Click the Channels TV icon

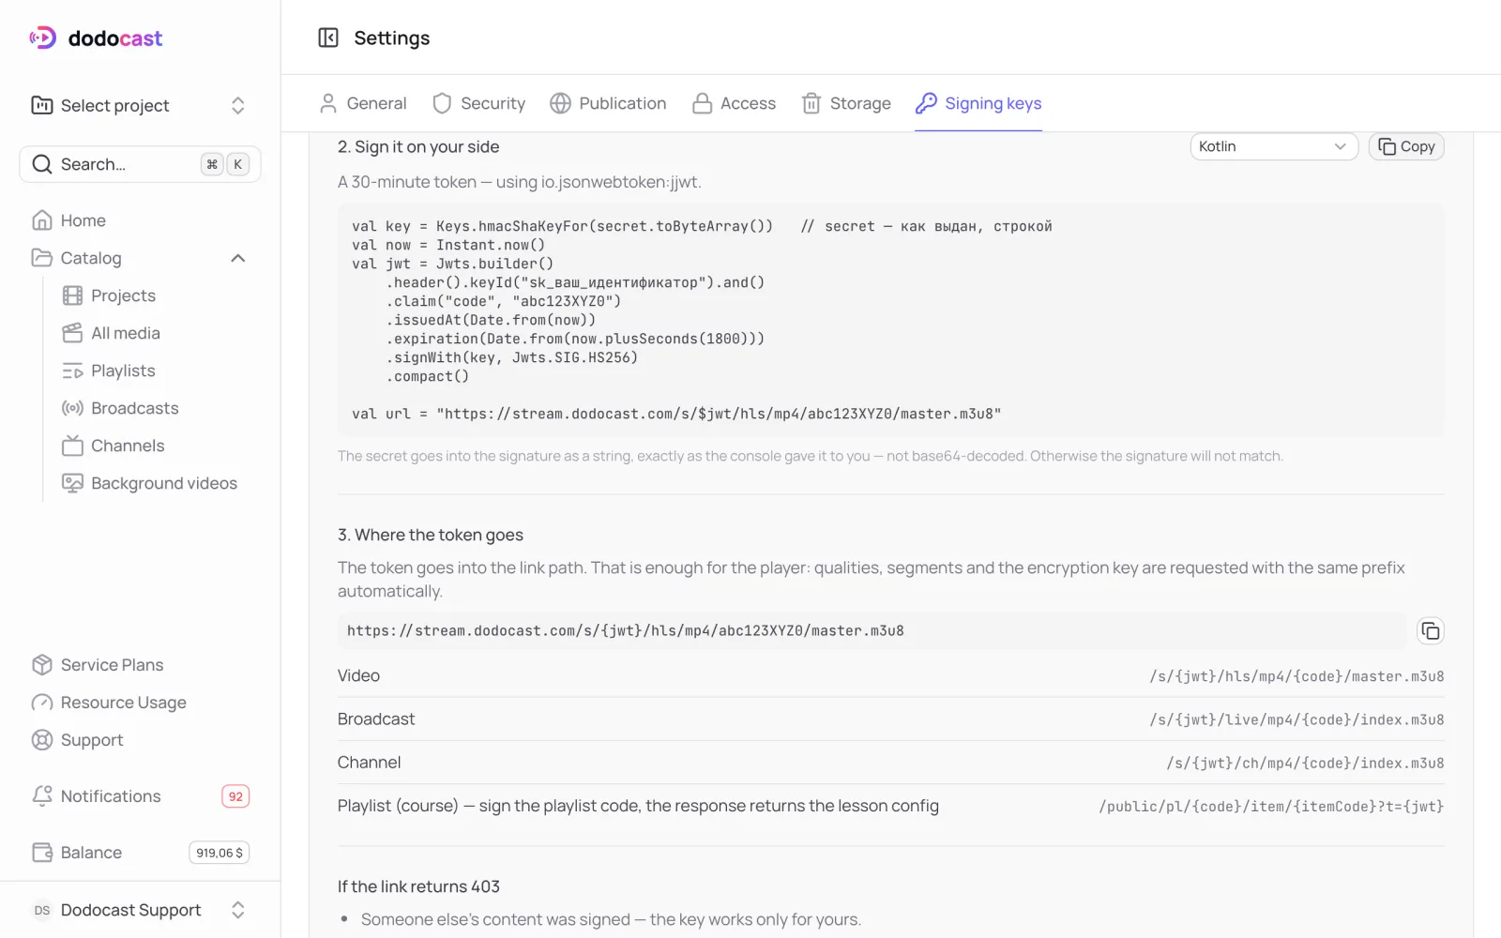(x=72, y=446)
